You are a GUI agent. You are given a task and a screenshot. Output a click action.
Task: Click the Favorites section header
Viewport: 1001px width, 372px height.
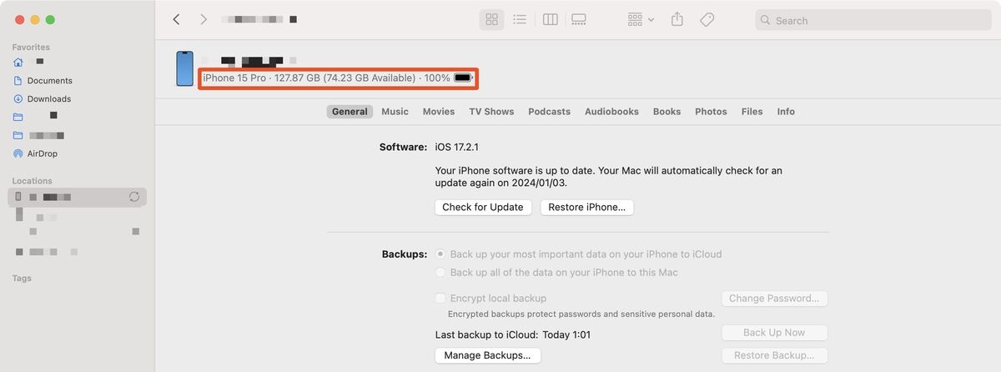[x=31, y=48]
